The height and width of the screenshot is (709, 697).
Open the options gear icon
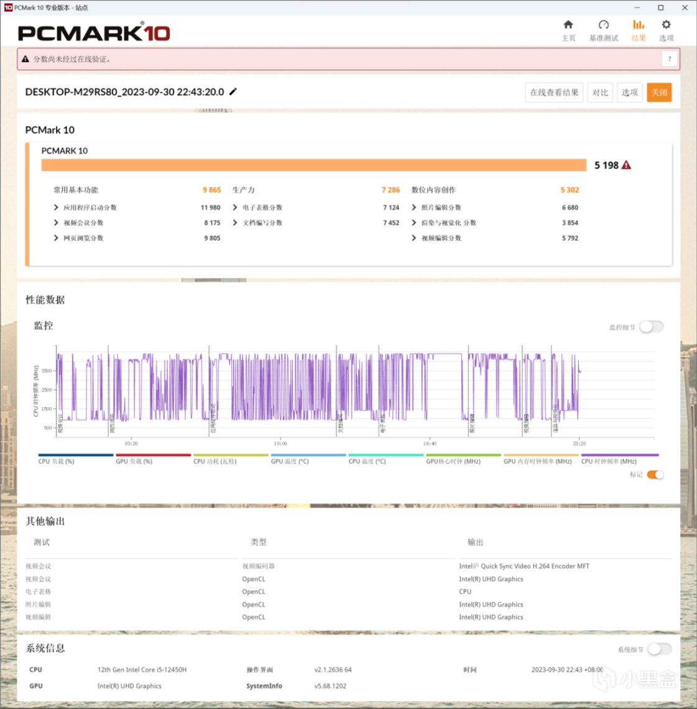pyautogui.click(x=666, y=25)
